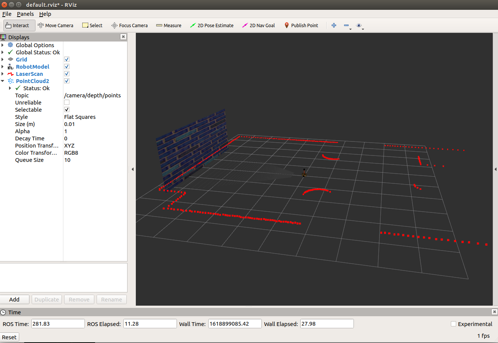Click the minus remove-tool icon
This screenshot has height=343, width=498.
coord(346,25)
